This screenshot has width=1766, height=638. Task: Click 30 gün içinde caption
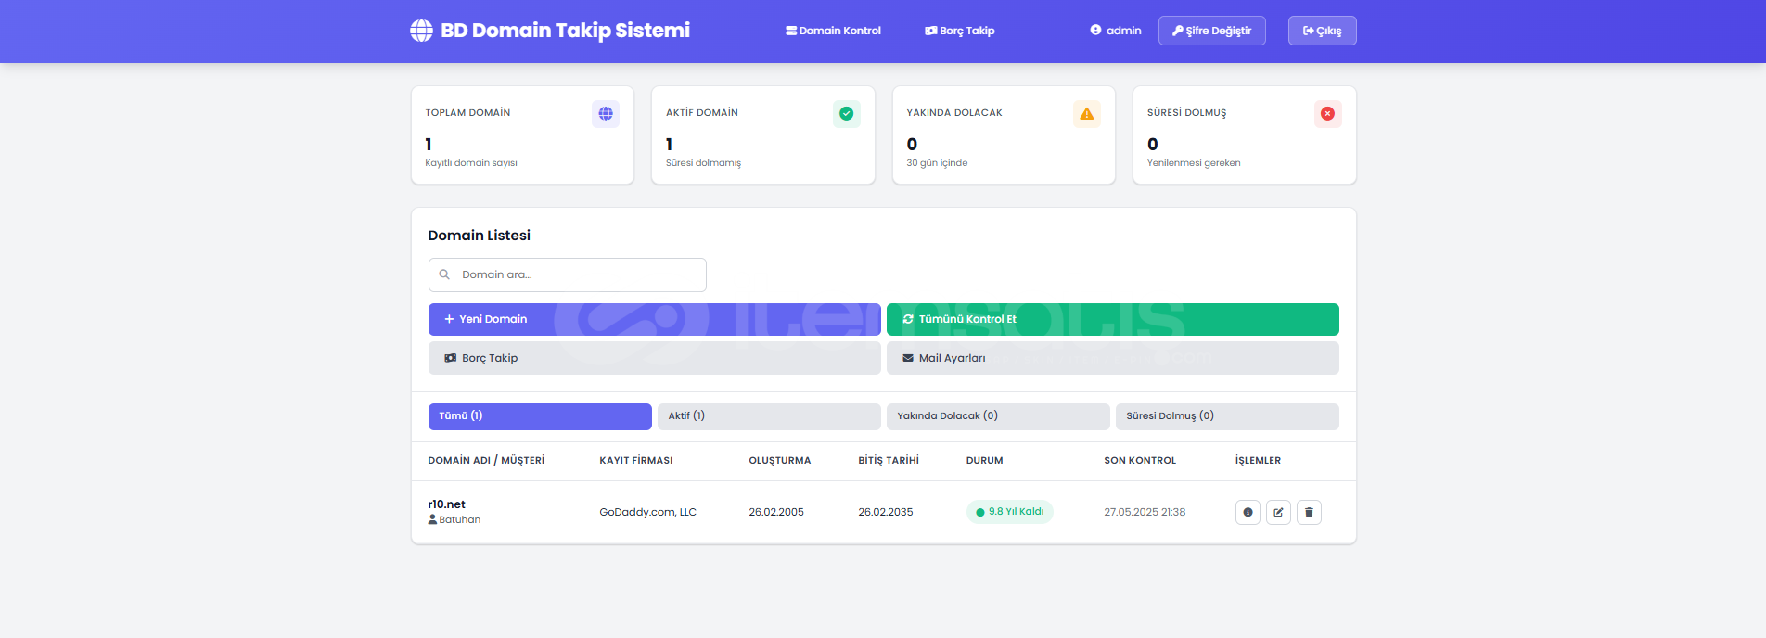(x=937, y=163)
